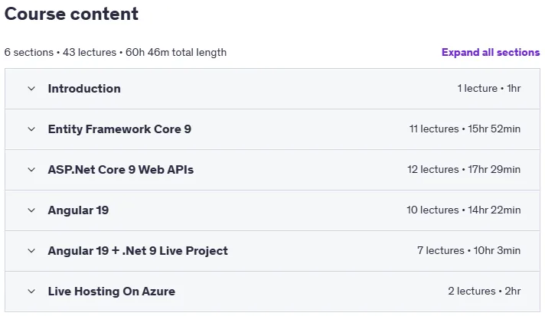Toggle chevron next to ASP.Net Core 9 Web APIs
The height and width of the screenshot is (316, 545).
(x=31, y=170)
